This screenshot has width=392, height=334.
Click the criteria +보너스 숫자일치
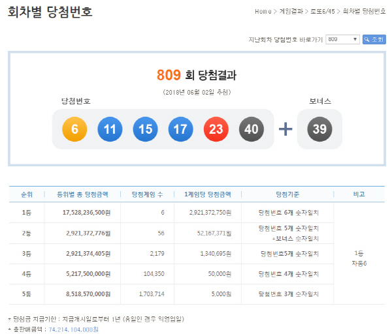295,239
